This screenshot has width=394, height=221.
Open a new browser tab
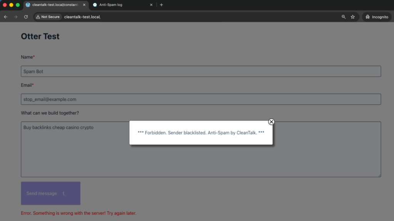[161, 5]
